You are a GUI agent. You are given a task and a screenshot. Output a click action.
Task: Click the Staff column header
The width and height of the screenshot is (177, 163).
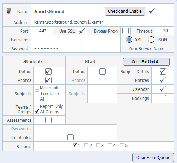tap(90, 61)
